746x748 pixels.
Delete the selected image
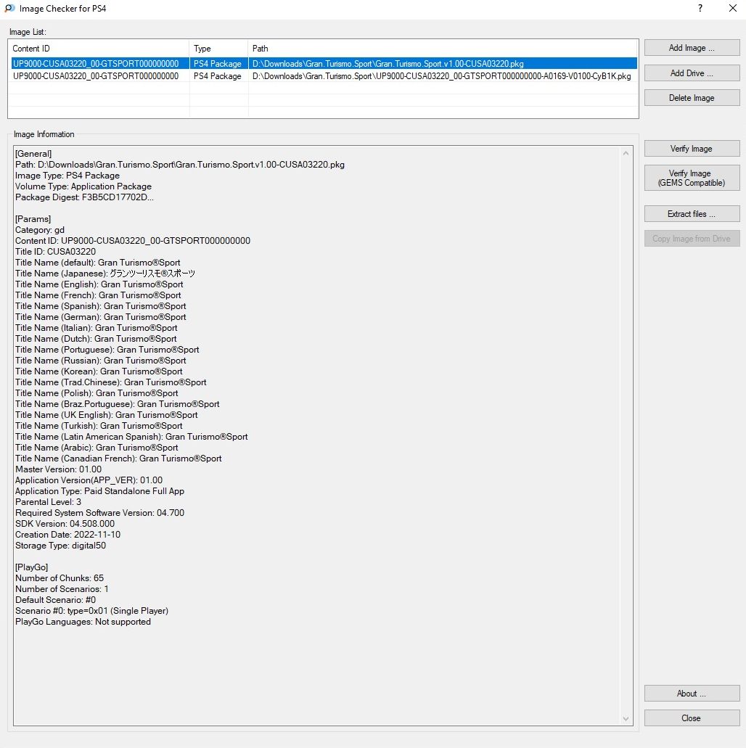pyautogui.click(x=692, y=98)
